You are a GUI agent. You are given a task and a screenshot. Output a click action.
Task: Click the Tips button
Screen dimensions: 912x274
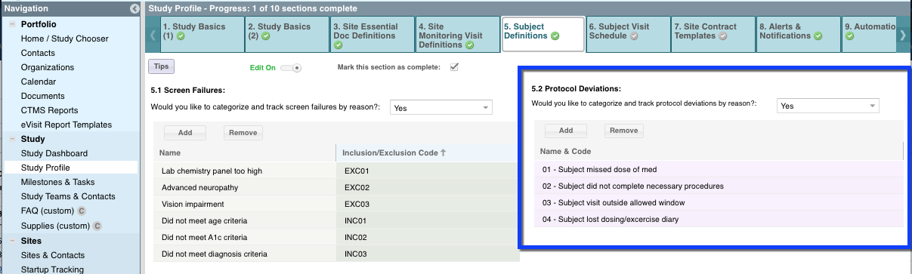(x=161, y=66)
